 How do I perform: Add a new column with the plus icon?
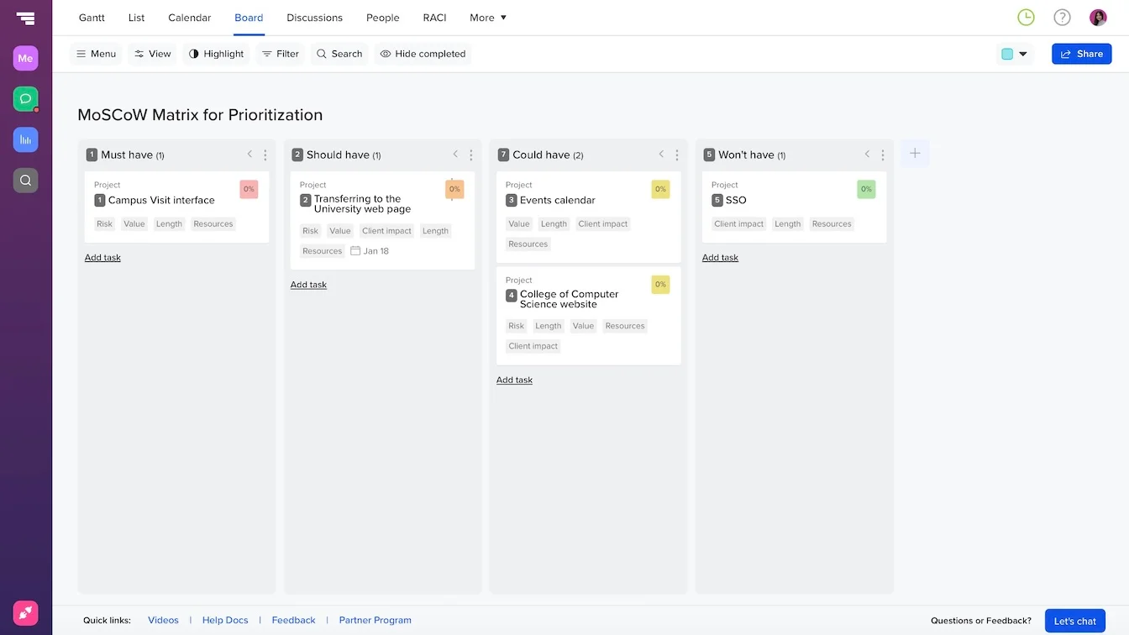(x=915, y=153)
